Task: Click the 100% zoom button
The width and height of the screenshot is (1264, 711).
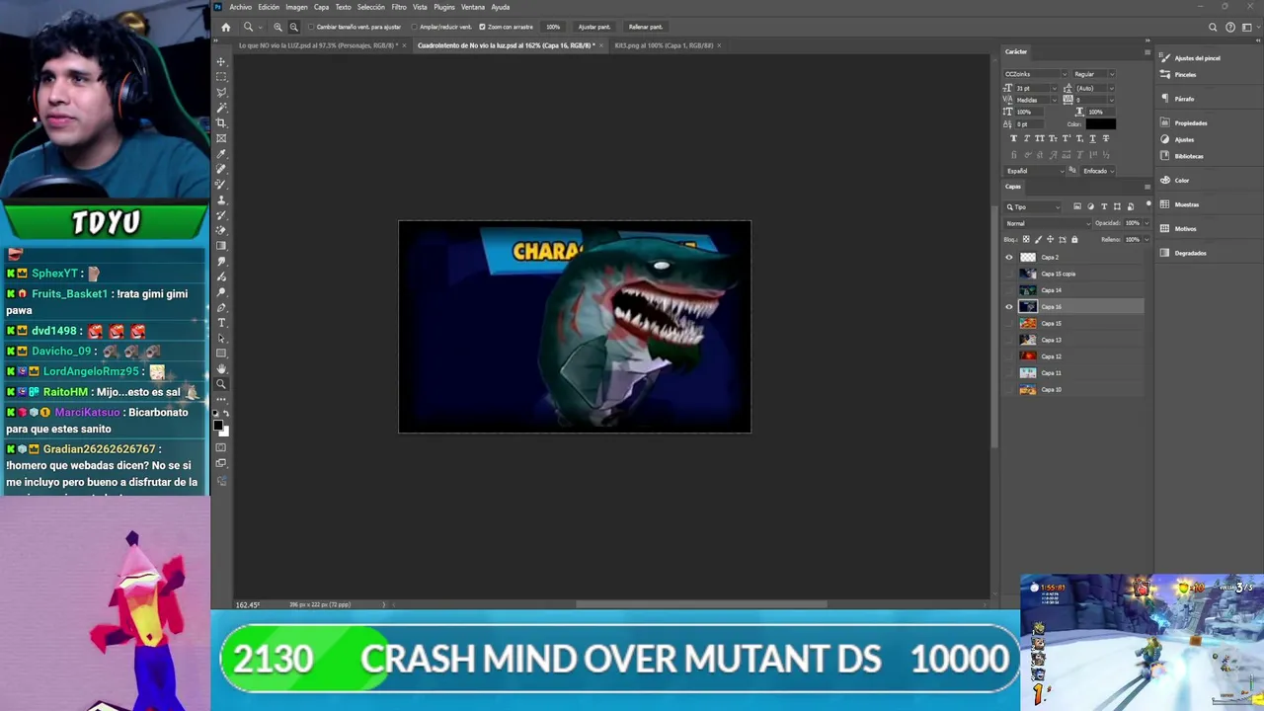Action: click(x=553, y=27)
